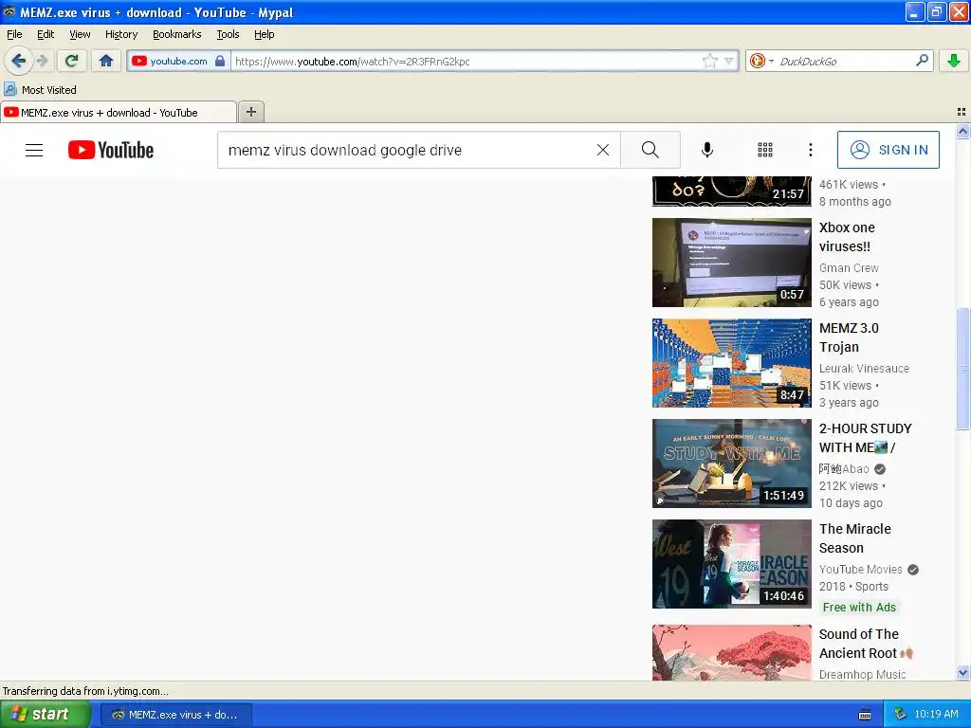Screen dimensions: 971x728
Task: Click the padlock site security icon
Action: (x=220, y=61)
